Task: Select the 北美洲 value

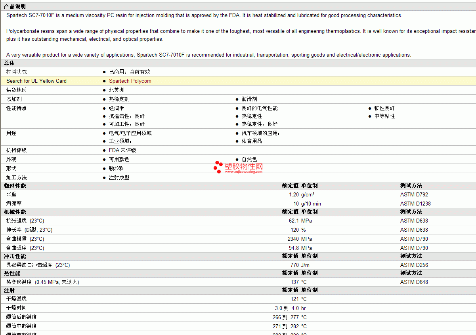Action: pos(117,90)
